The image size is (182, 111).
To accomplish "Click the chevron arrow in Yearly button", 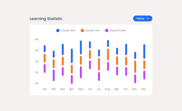I will (148, 19).
